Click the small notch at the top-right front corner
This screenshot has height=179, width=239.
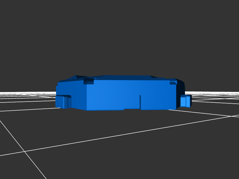[x=173, y=83]
